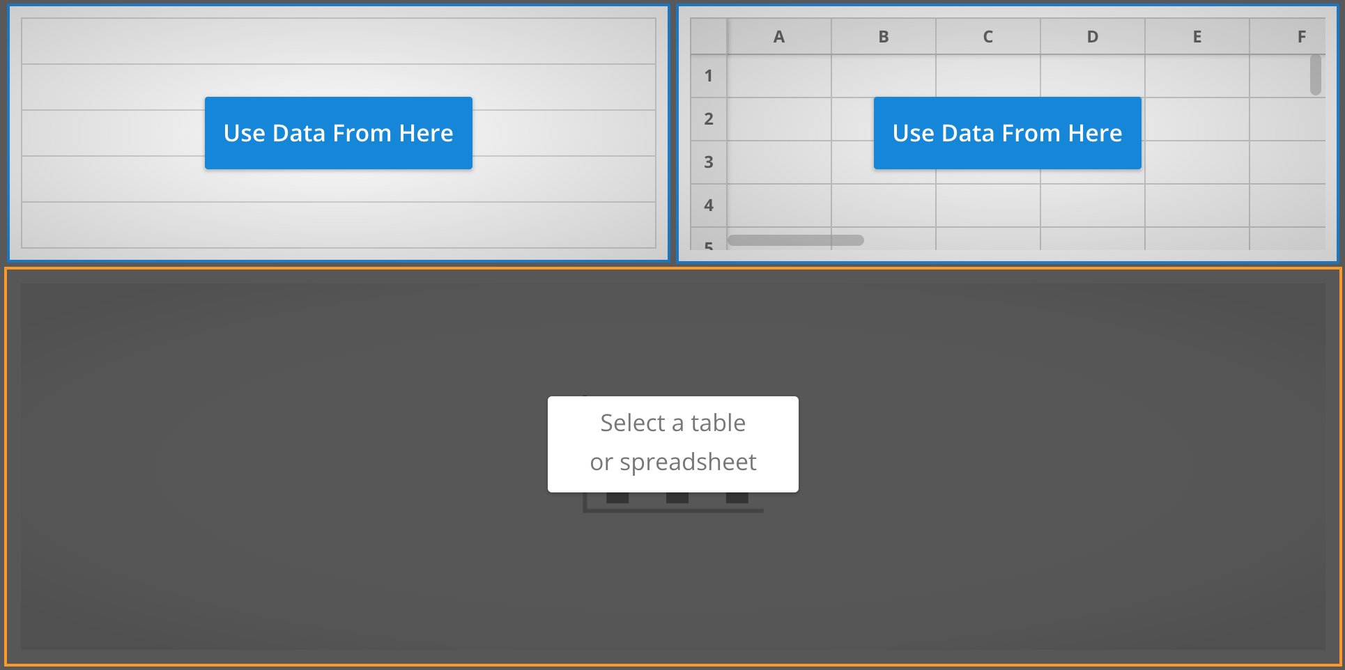Select row header 4
The width and height of the screenshot is (1345, 670).
[708, 205]
